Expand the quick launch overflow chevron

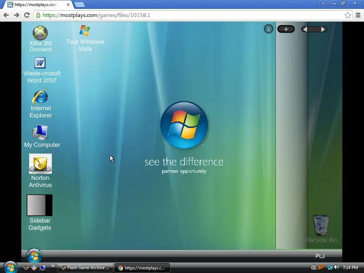click(x=53, y=266)
